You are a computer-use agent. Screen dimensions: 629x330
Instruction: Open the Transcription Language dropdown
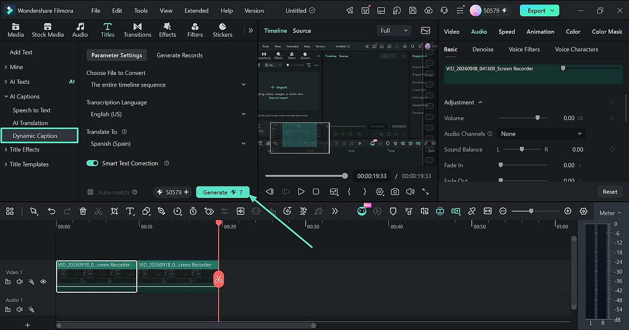(168, 114)
